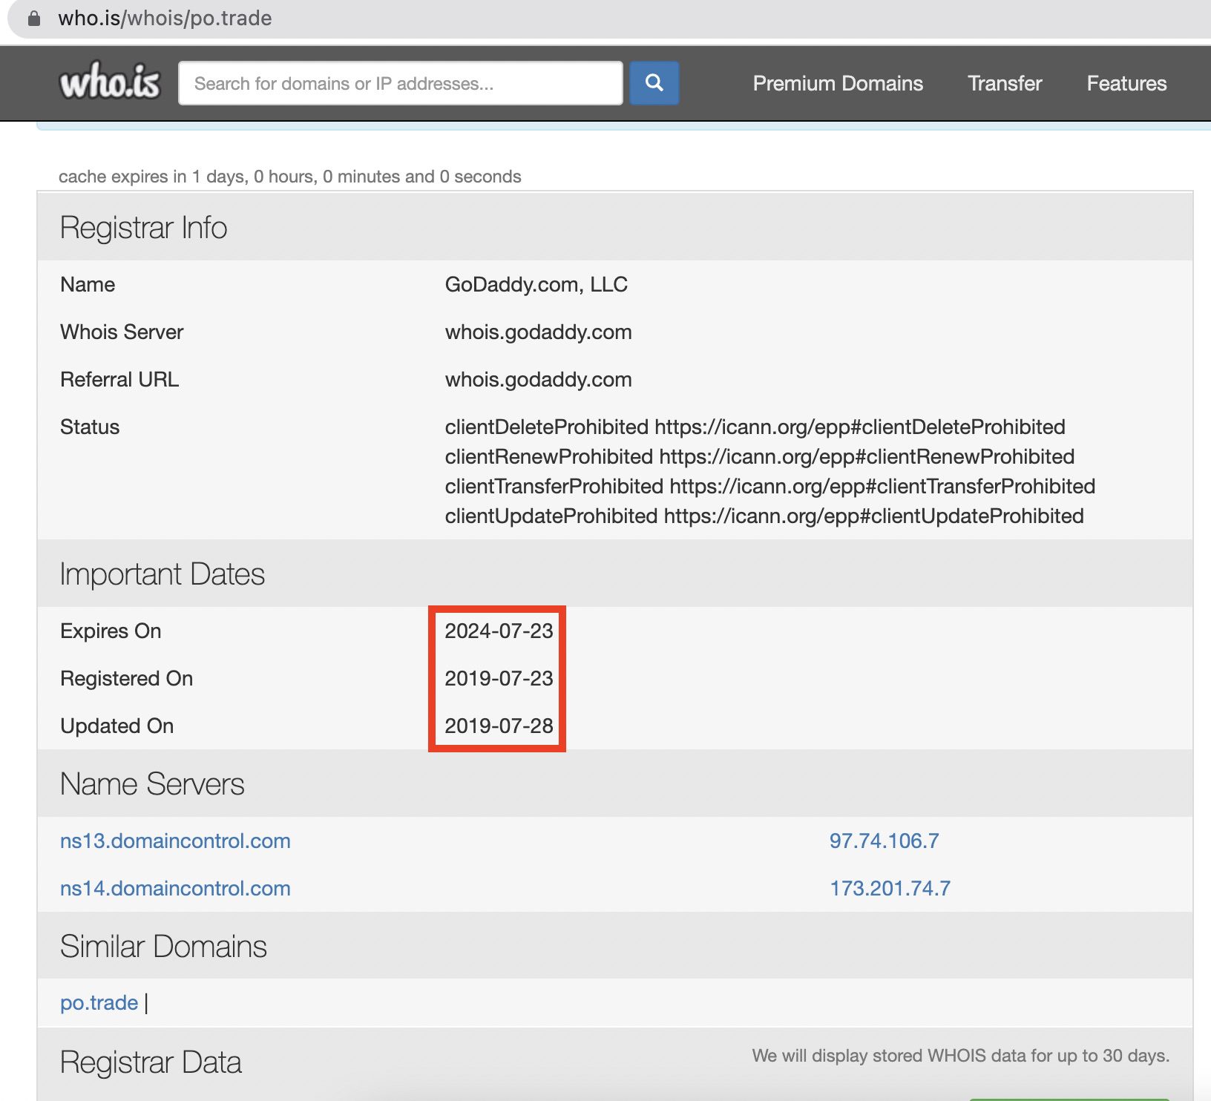Click the Registered On label
The width and height of the screenshot is (1211, 1101).
tap(126, 678)
